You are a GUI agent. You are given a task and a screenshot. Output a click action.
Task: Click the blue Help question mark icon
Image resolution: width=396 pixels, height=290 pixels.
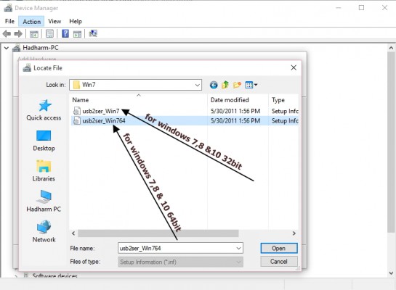[65, 33]
